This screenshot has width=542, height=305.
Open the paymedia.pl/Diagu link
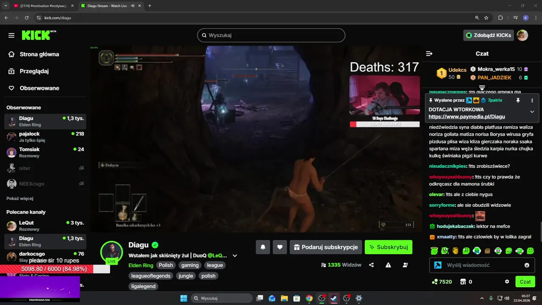click(467, 116)
